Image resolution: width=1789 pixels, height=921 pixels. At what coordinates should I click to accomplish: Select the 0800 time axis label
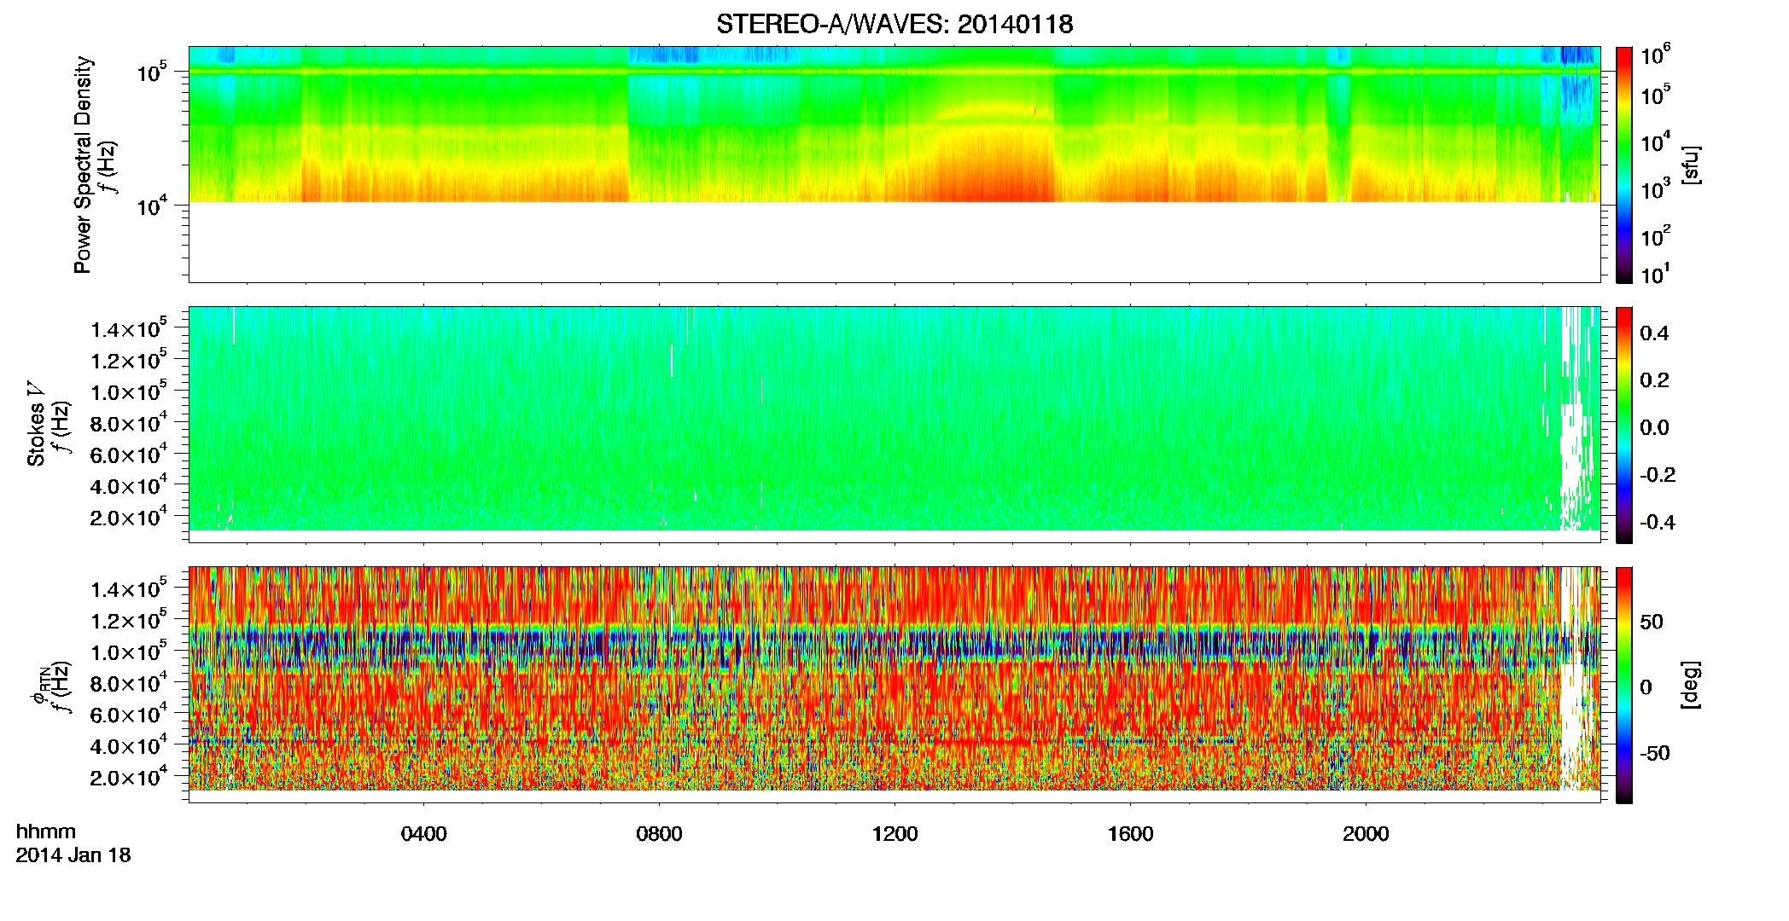pyautogui.click(x=660, y=834)
